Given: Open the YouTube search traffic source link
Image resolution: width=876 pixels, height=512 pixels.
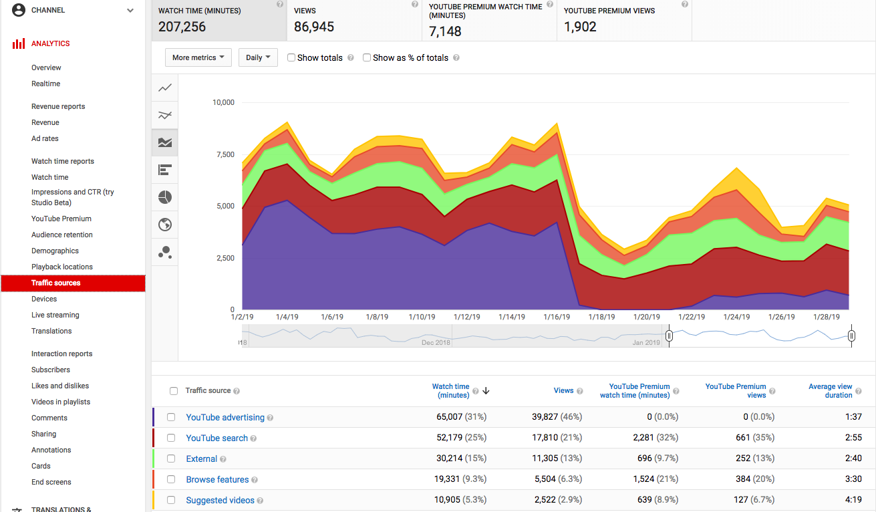Looking at the screenshot, I should [217, 438].
